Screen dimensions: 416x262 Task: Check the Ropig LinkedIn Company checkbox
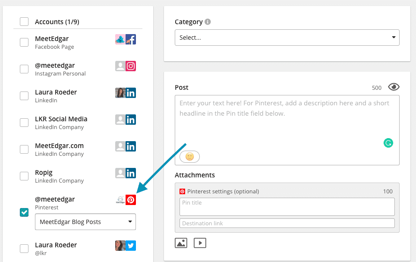click(x=24, y=176)
